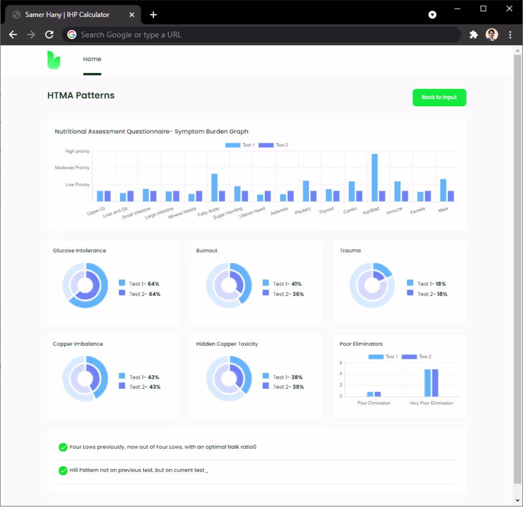Click the browser back arrow
Viewport: 523px width, 507px height.
coord(13,34)
